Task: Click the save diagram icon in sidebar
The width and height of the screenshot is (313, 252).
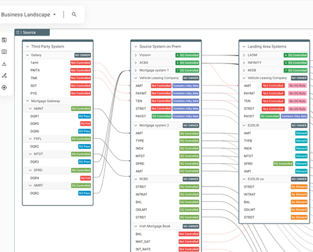Action: 4,40
